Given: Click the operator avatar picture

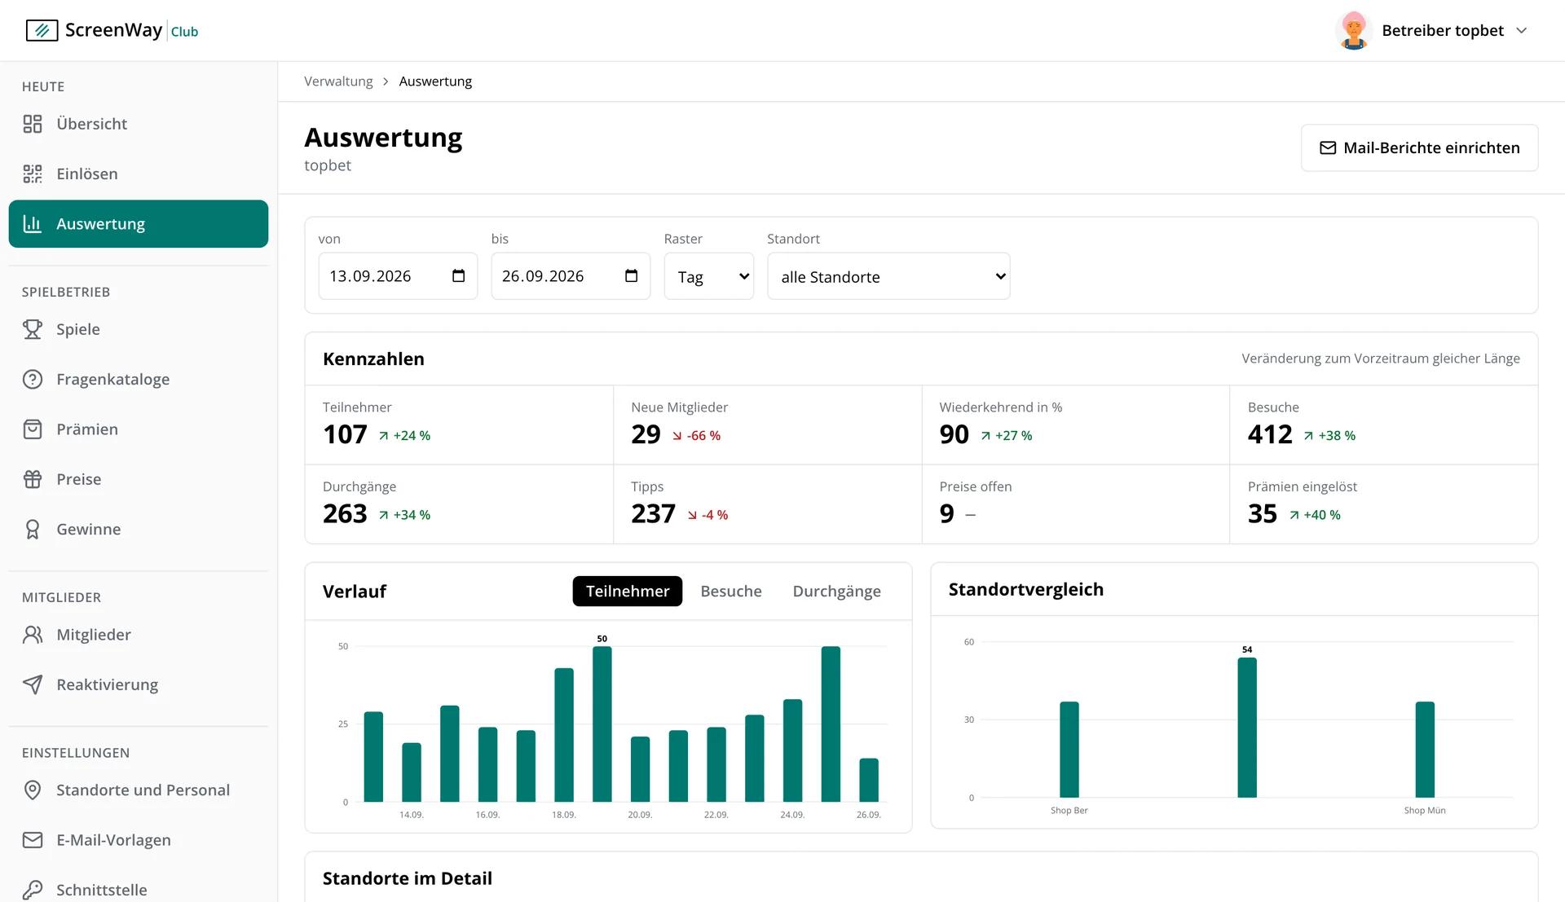Looking at the screenshot, I should pyautogui.click(x=1354, y=30).
